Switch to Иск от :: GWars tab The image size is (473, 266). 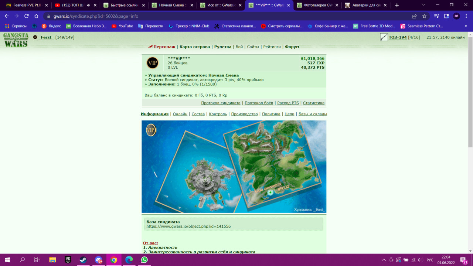point(221,5)
